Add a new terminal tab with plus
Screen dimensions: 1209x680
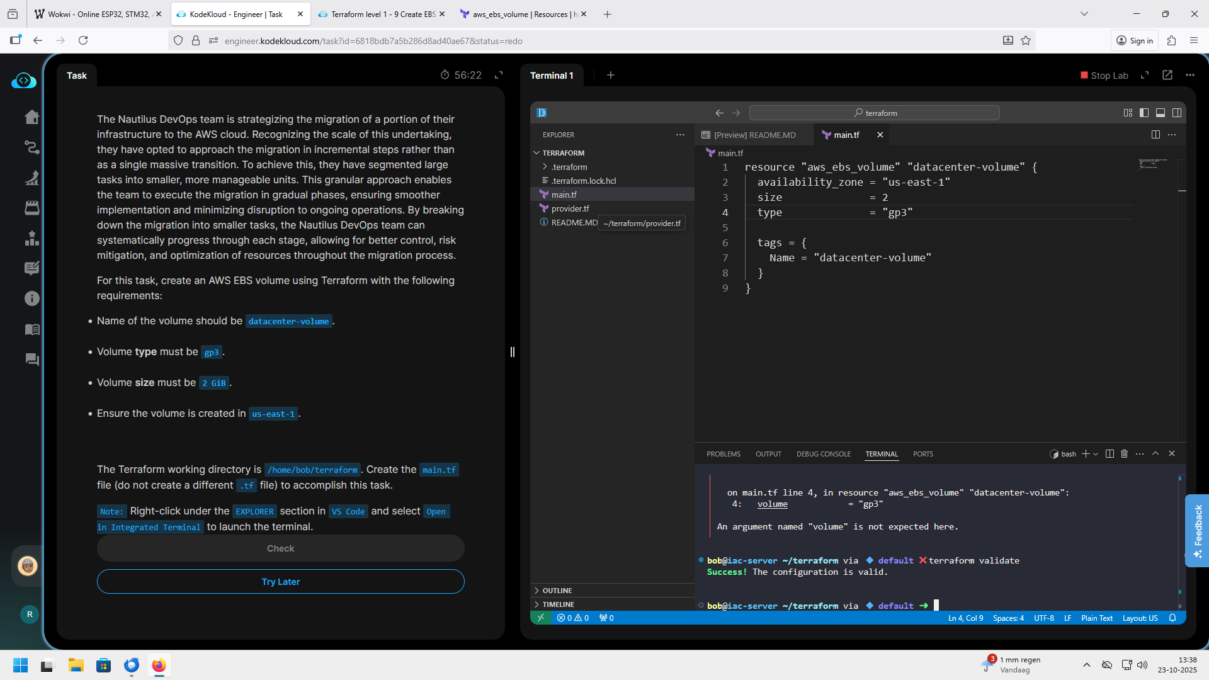(610, 75)
